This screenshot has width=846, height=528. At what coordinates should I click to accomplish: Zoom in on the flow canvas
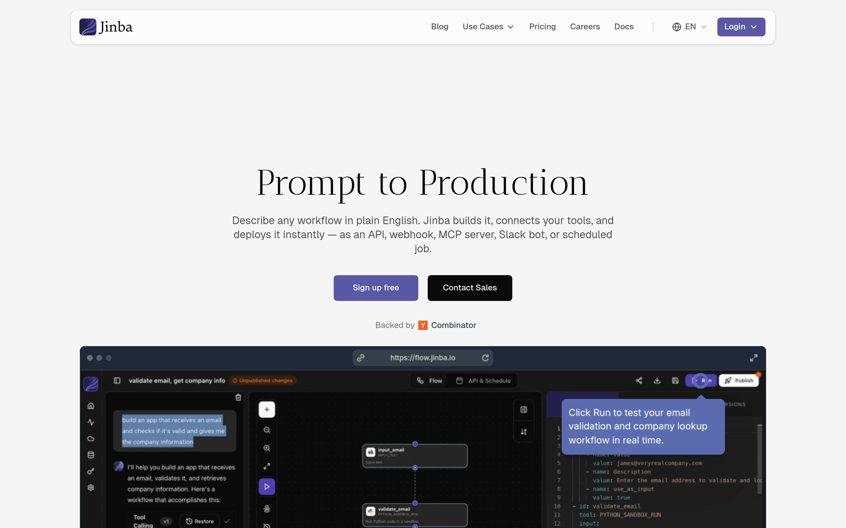tap(267, 448)
